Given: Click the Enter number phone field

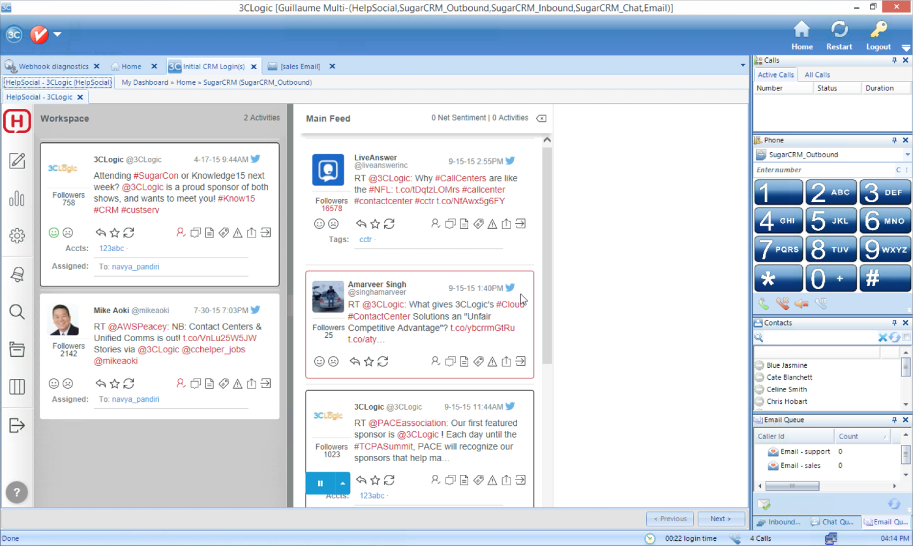Looking at the screenshot, I should 824,170.
